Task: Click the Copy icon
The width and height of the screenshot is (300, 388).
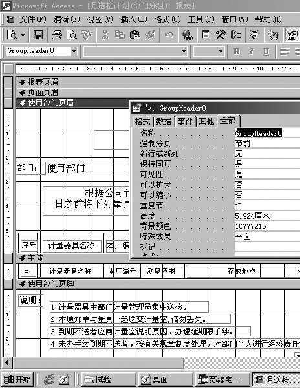Action: pos(120,35)
